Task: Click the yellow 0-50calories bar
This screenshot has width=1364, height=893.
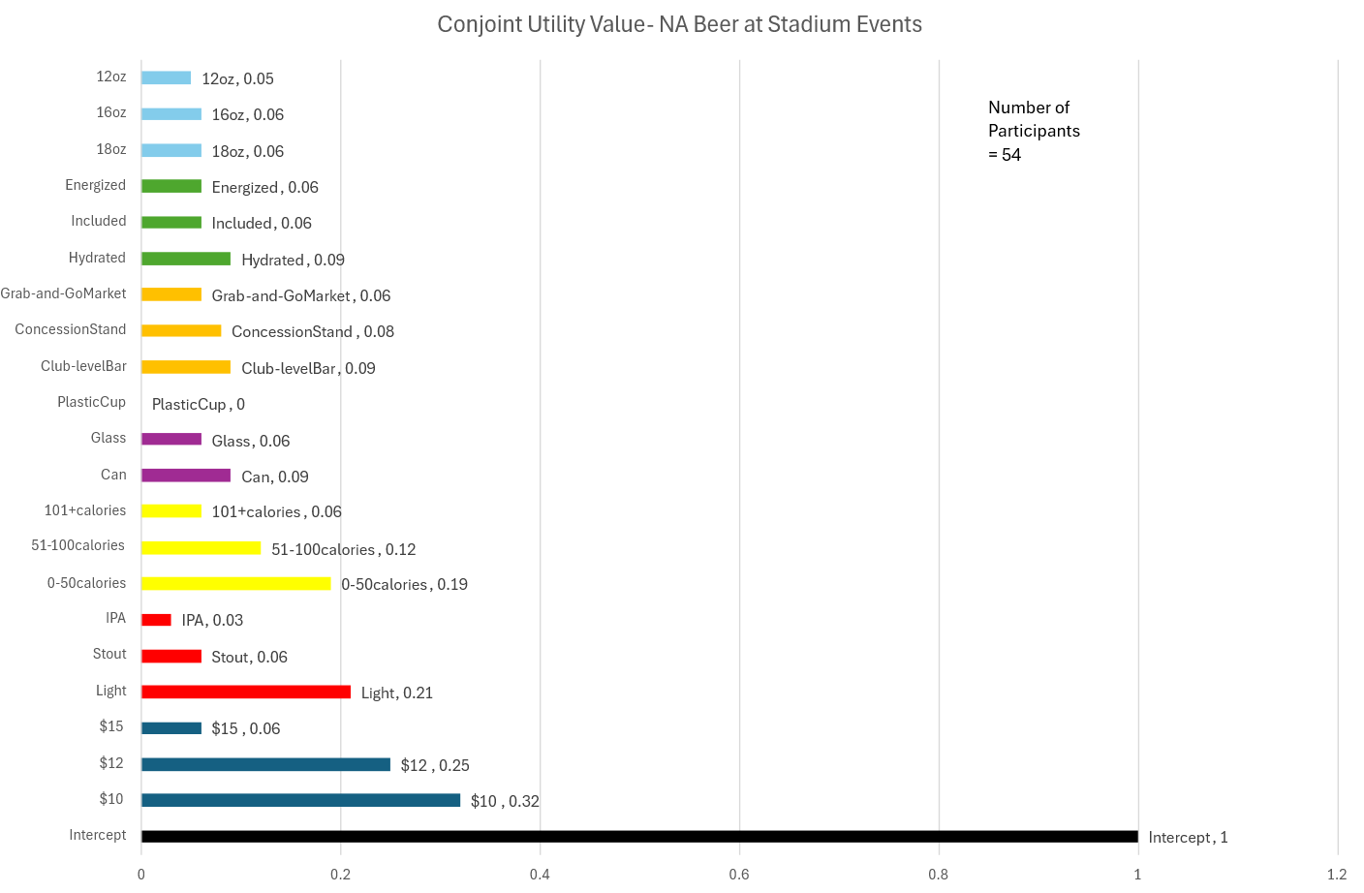Action: pos(235,583)
